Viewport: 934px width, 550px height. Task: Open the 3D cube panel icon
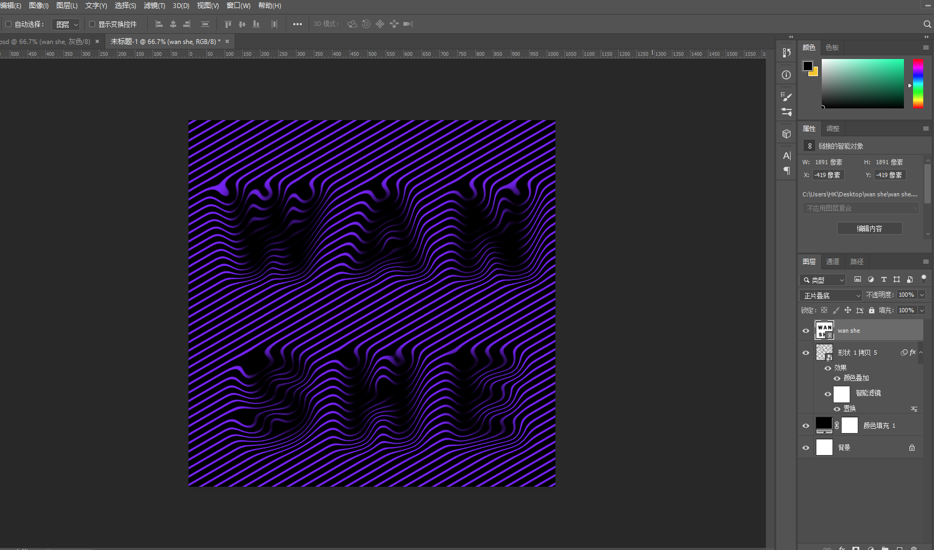pos(787,134)
